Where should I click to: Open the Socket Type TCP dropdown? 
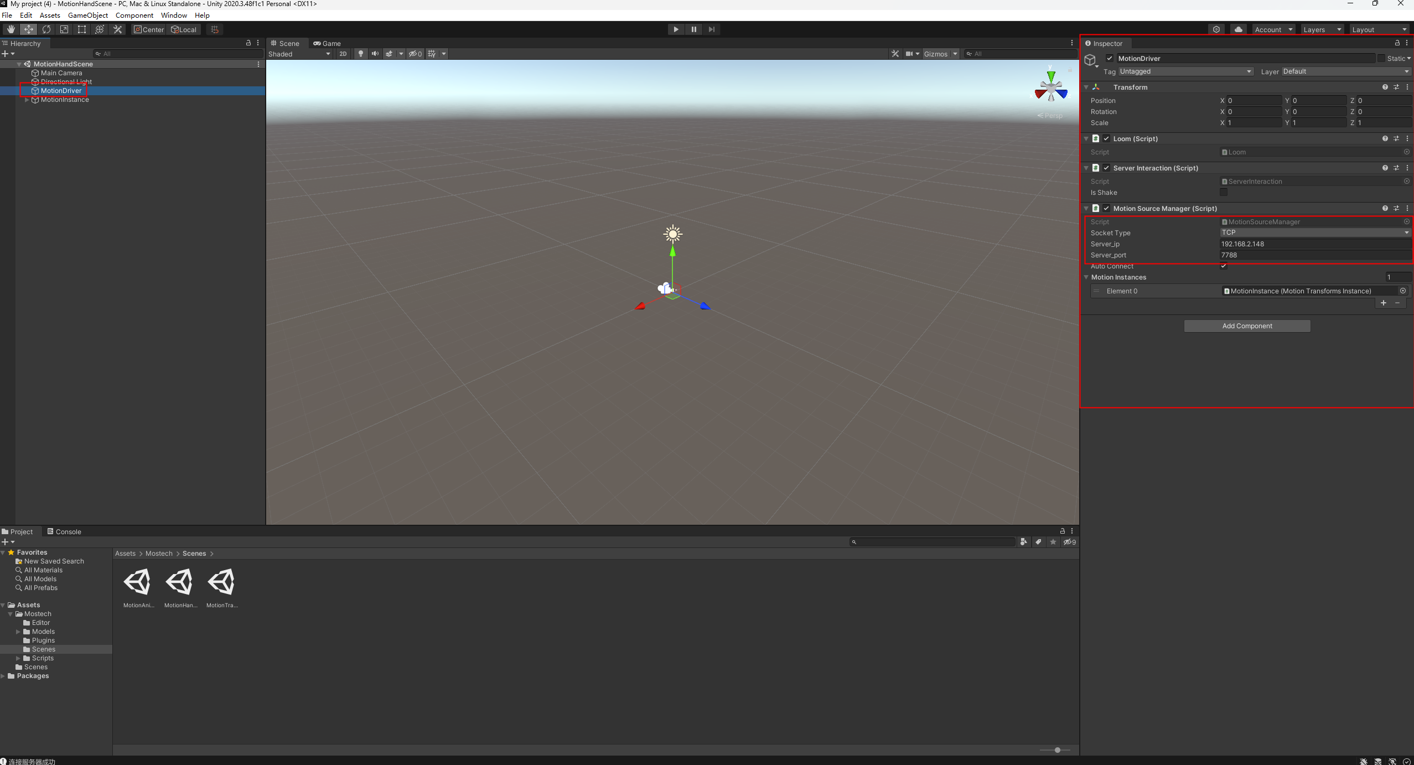[1314, 232]
